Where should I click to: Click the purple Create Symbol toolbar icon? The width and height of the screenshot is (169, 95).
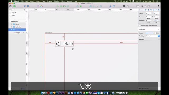(x=38, y=6)
